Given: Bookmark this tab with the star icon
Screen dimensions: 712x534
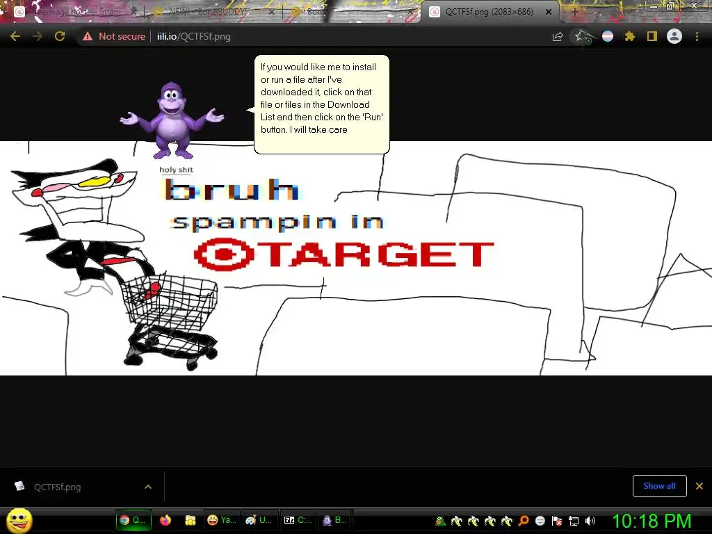Looking at the screenshot, I should 580,36.
